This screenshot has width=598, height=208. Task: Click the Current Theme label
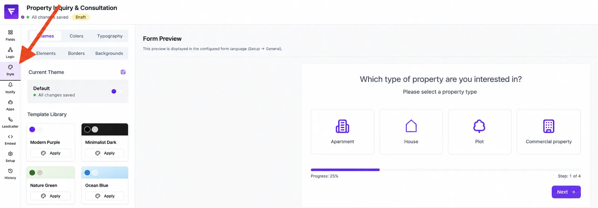46,72
